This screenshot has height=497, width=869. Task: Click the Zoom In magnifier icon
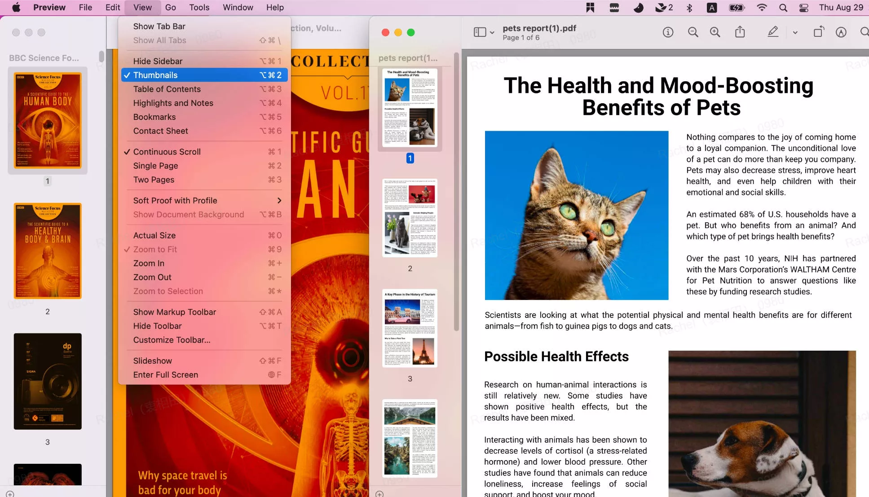714,33
